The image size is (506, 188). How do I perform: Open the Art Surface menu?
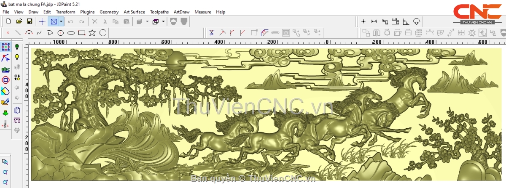tap(134, 12)
